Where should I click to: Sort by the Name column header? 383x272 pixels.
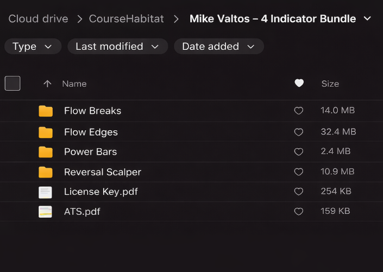74,84
